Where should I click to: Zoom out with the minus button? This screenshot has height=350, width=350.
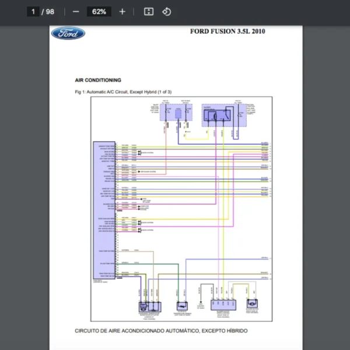(x=76, y=12)
